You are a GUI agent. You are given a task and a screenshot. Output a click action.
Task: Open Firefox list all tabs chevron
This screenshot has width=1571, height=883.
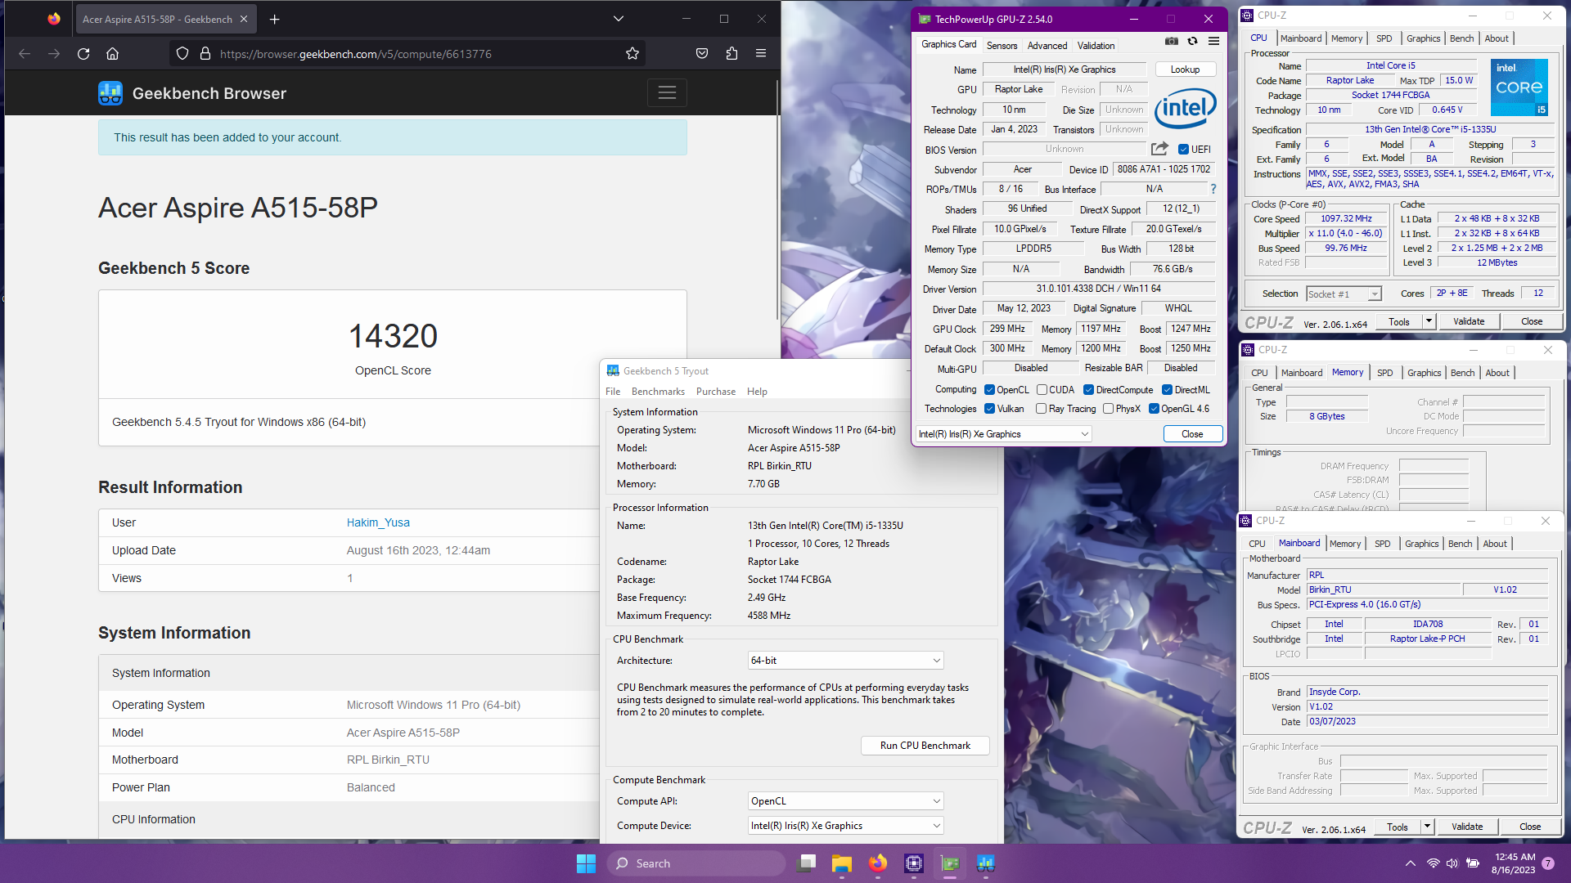(619, 19)
